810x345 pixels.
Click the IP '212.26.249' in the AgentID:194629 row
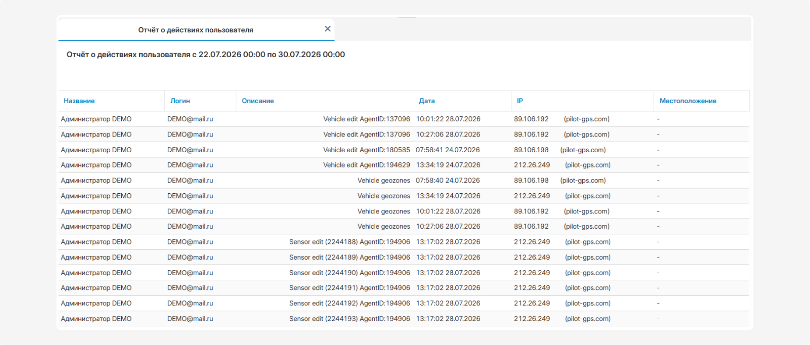point(532,165)
